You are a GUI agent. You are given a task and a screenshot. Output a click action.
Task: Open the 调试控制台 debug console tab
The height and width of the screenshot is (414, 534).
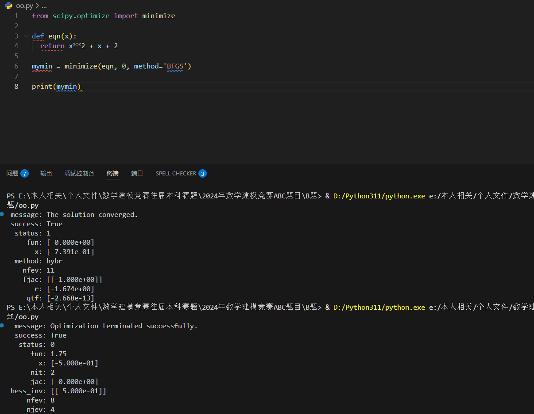[80, 174]
